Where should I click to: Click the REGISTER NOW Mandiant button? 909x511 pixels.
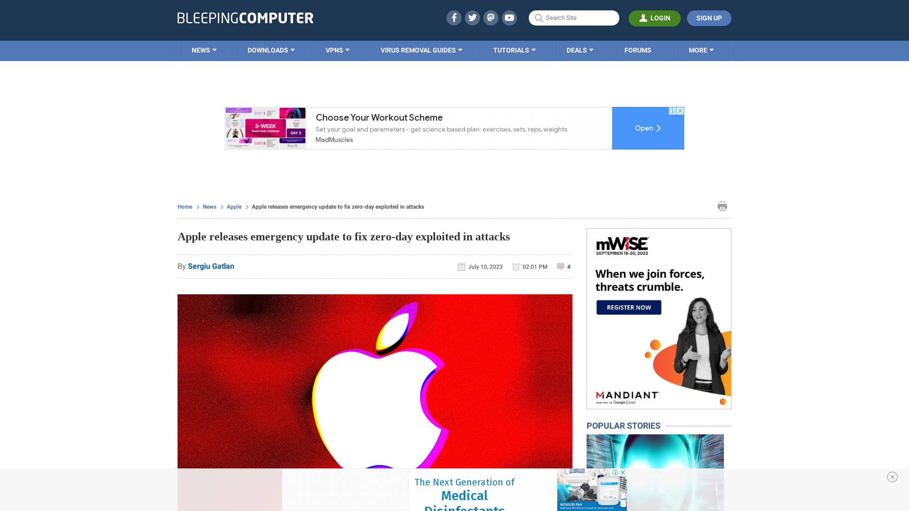(x=629, y=307)
